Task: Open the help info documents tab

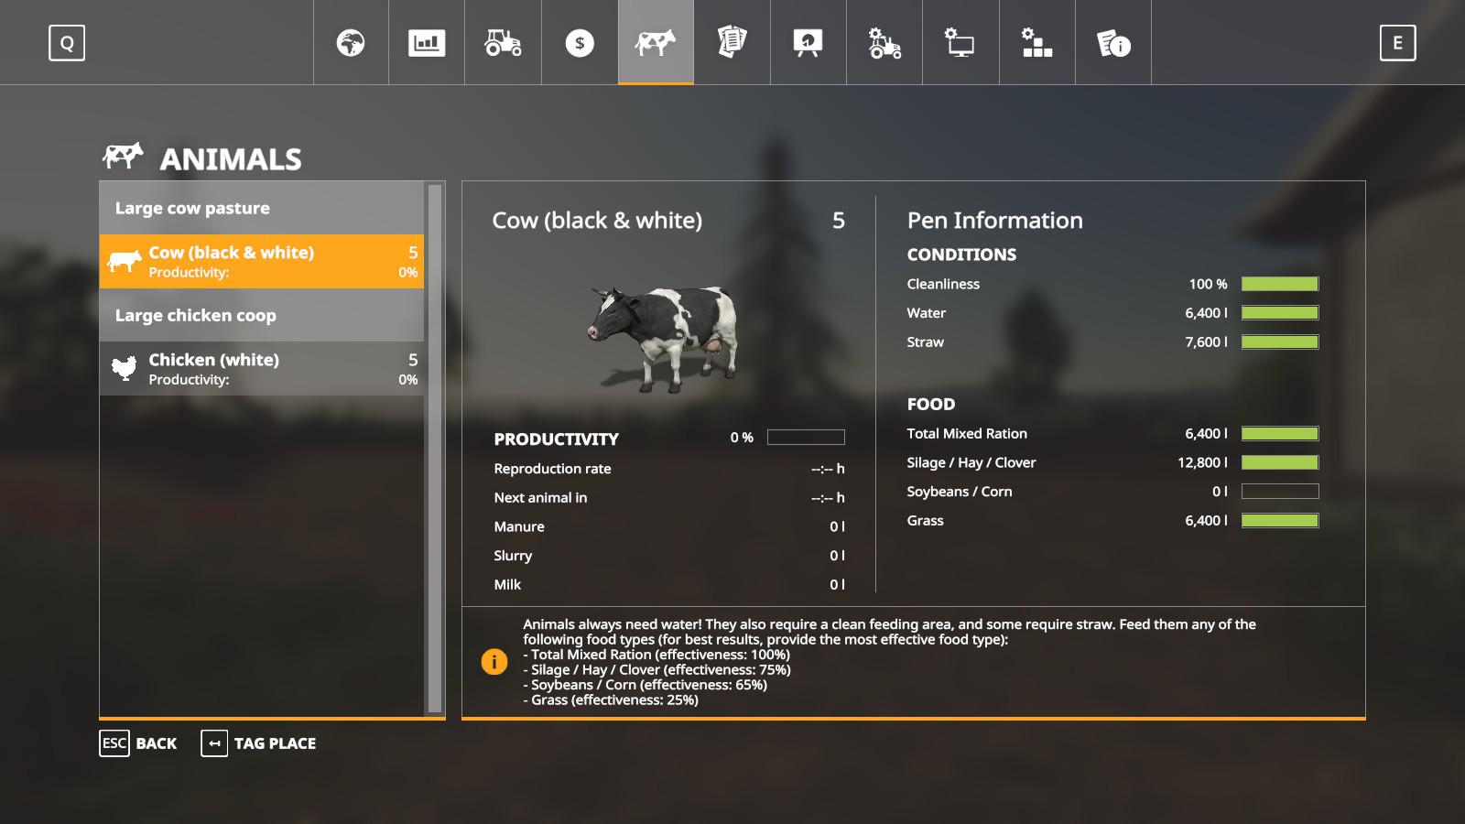Action: [1113, 43]
